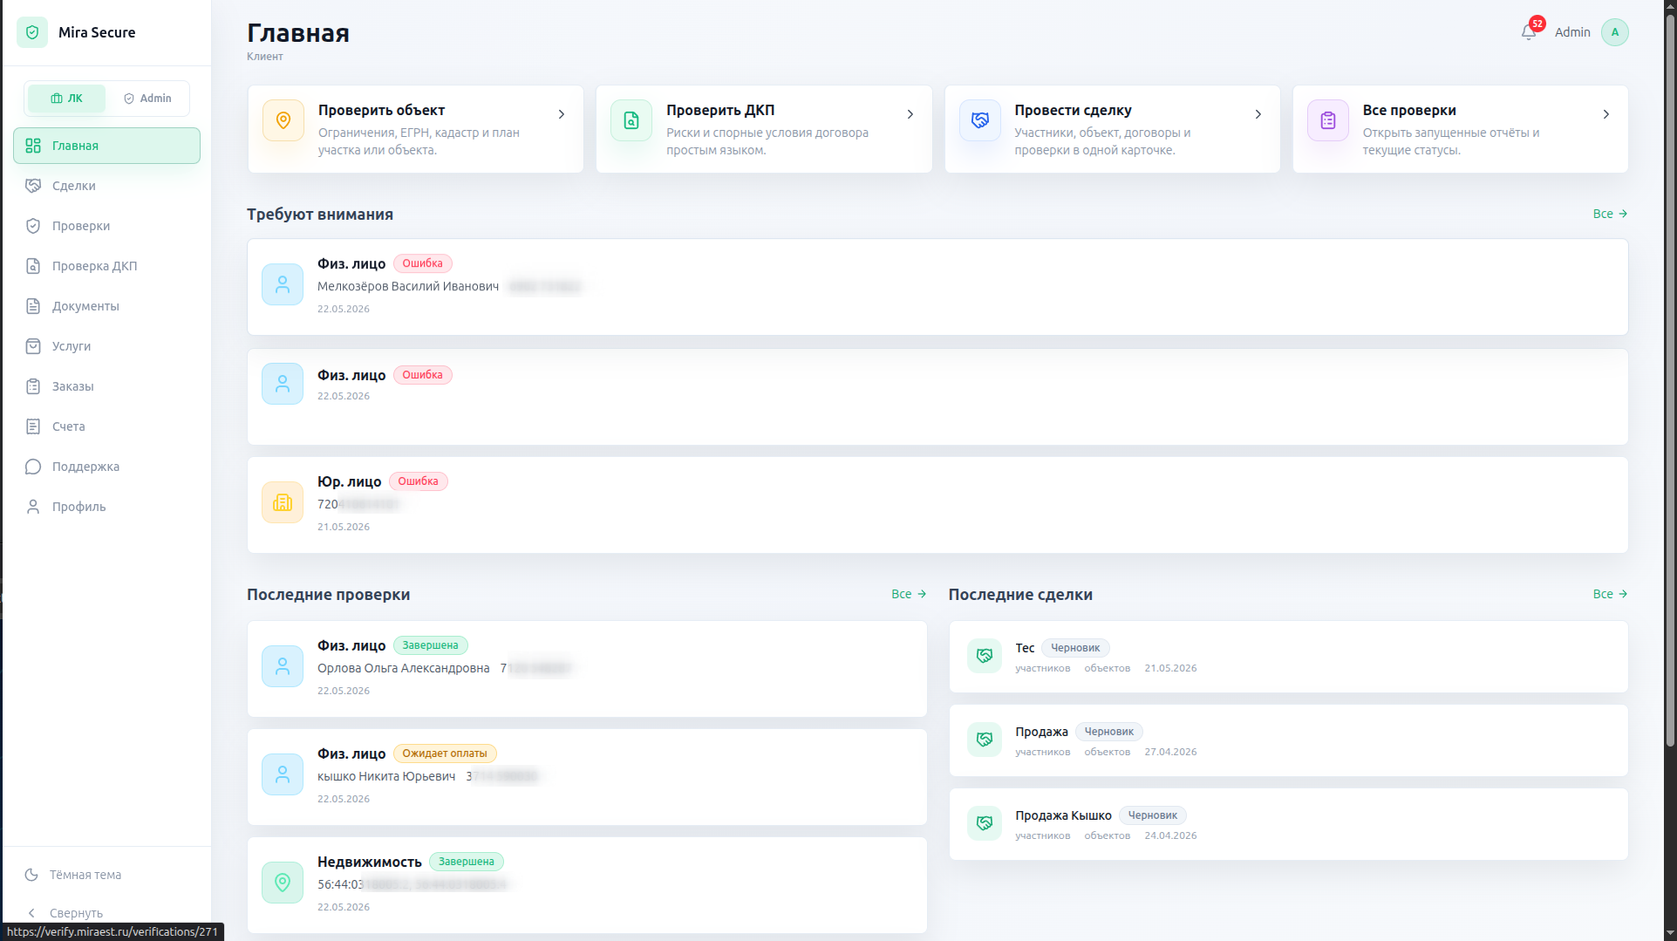Click the Admin avatar circle
This screenshot has height=941, width=1677.
[1614, 32]
